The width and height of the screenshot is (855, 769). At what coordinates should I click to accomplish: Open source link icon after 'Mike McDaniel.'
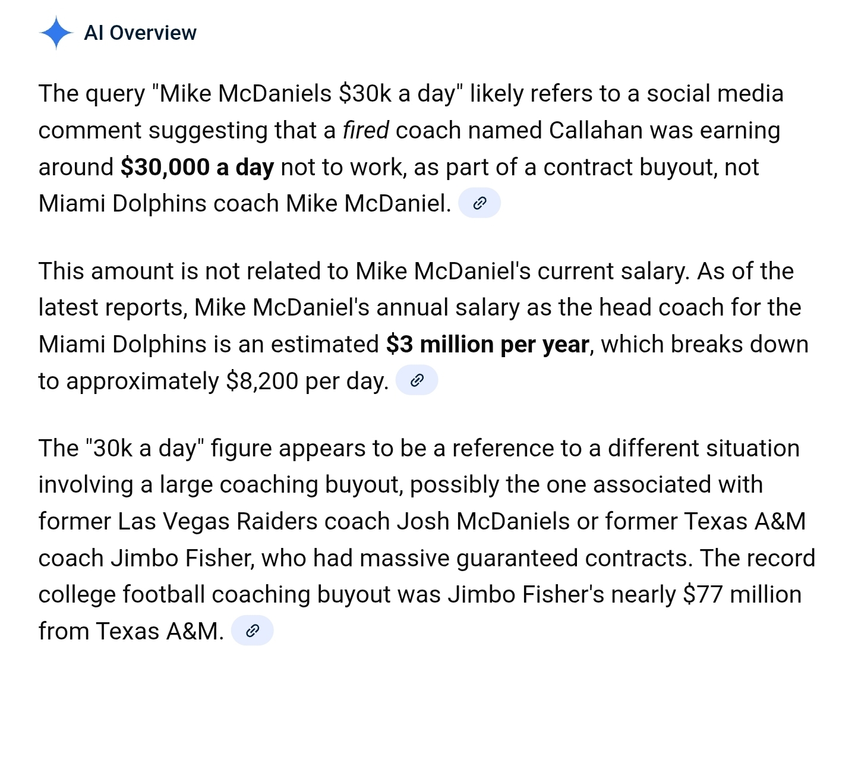[479, 203]
